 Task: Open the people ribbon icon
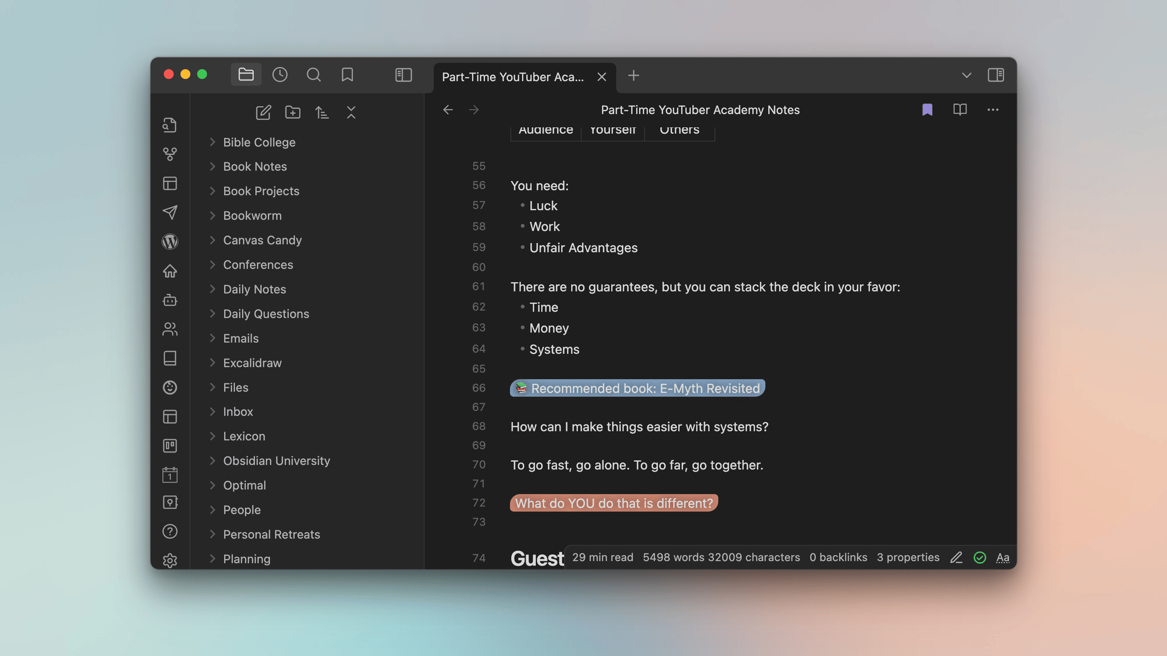click(x=170, y=329)
